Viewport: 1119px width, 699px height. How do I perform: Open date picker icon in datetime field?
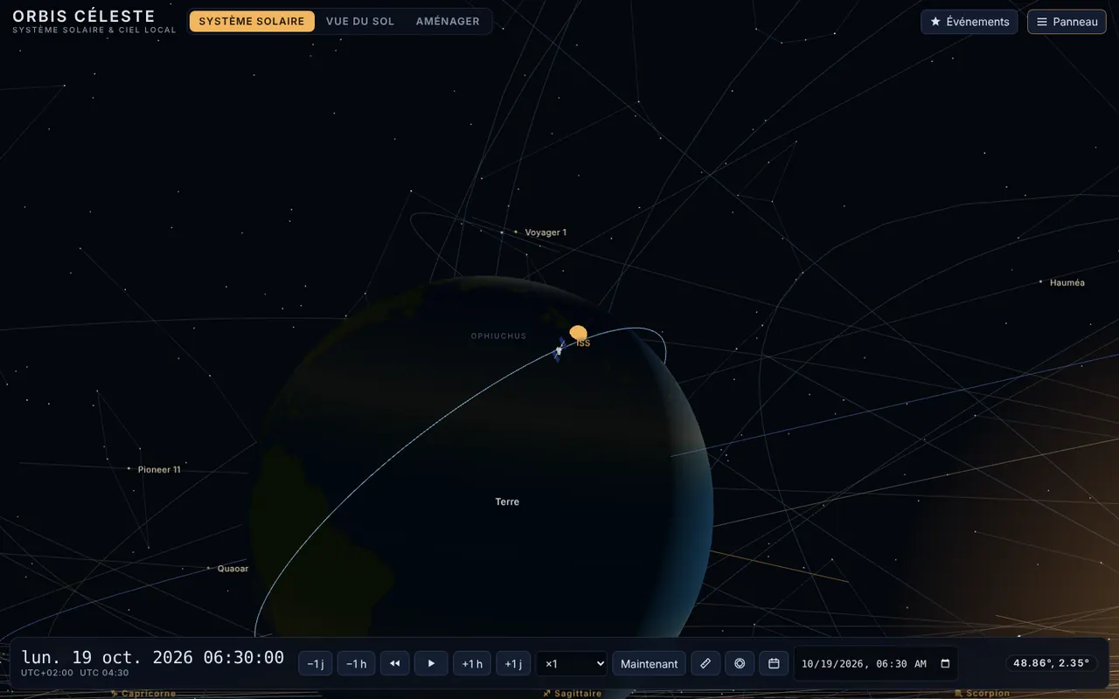click(945, 664)
